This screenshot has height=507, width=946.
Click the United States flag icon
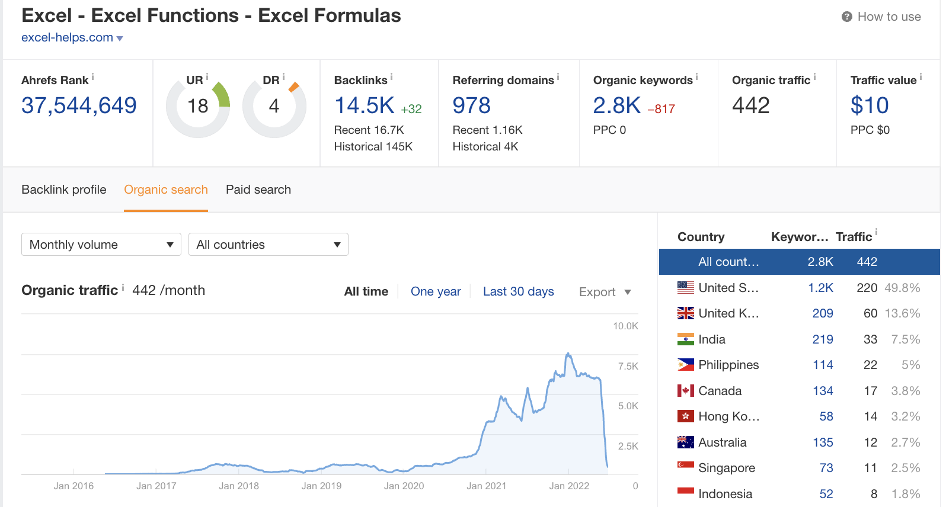pos(685,288)
